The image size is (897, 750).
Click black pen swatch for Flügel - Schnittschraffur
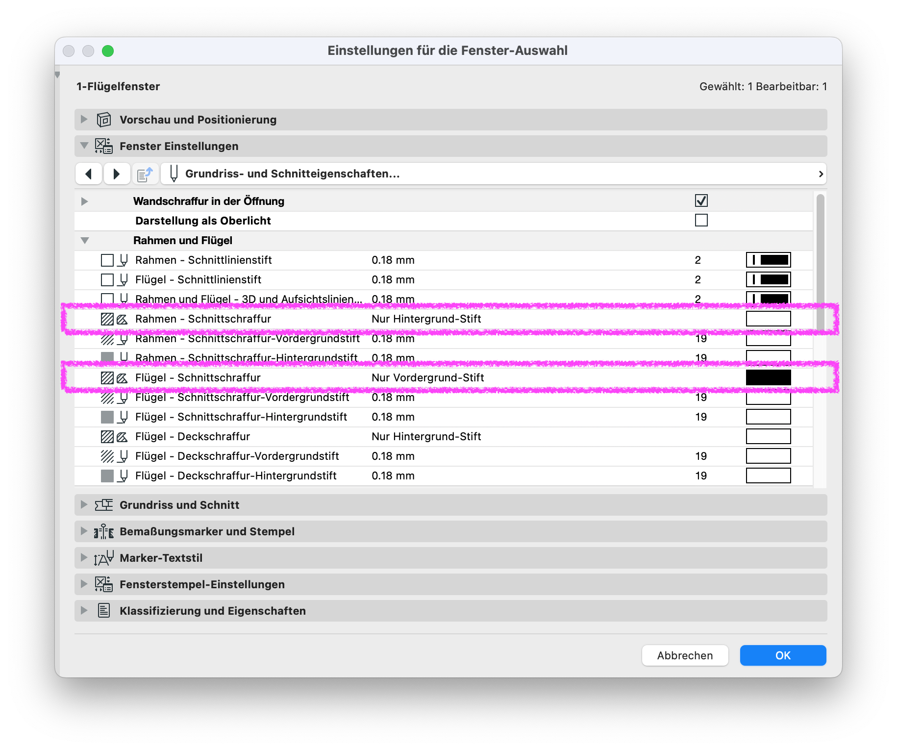click(768, 377)
